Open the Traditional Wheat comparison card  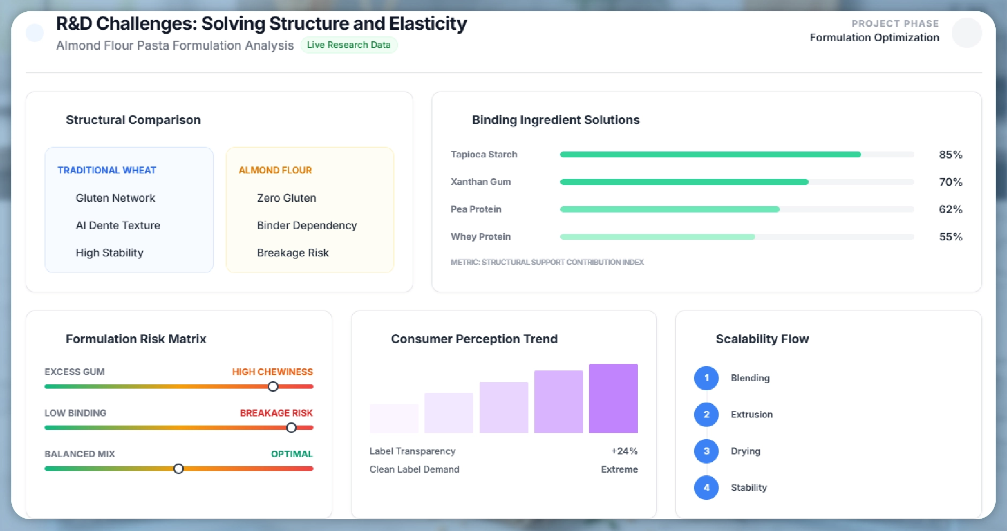129,210
